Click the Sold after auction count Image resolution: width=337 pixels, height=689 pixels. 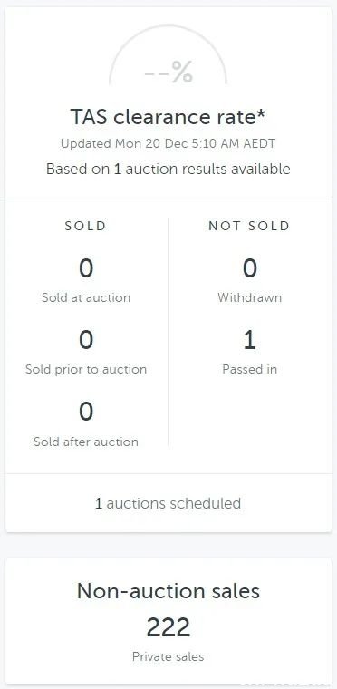click(86, 412)
